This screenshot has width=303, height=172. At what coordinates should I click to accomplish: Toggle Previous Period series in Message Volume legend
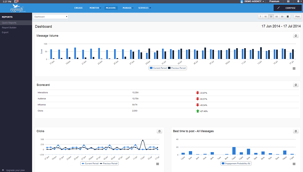tap(177, 68)
